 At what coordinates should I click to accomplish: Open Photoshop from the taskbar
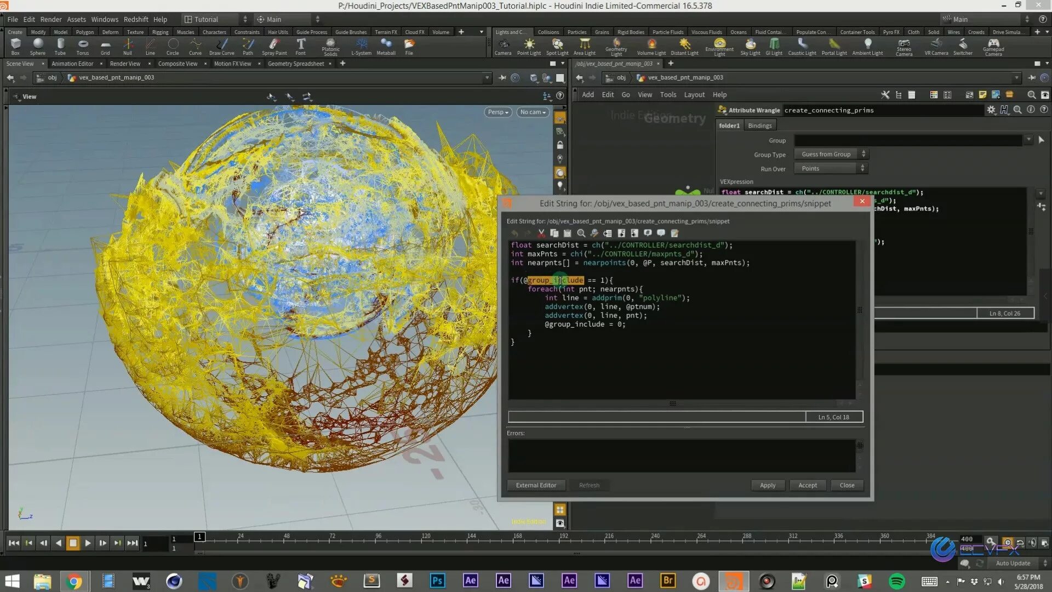click(437, 580)
